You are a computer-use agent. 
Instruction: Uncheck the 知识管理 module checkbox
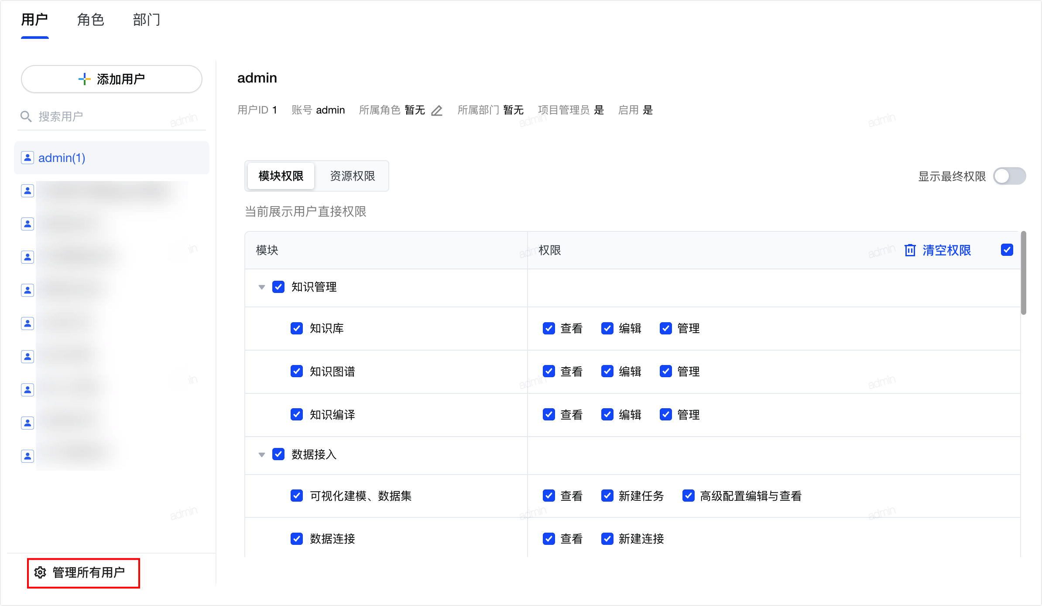point(278,287)
